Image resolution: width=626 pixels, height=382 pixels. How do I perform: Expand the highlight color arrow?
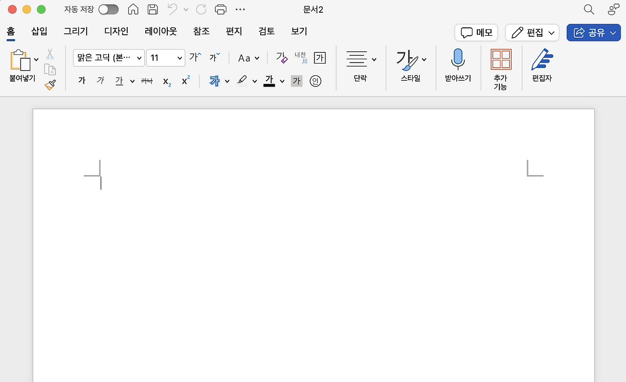(254, 81)
